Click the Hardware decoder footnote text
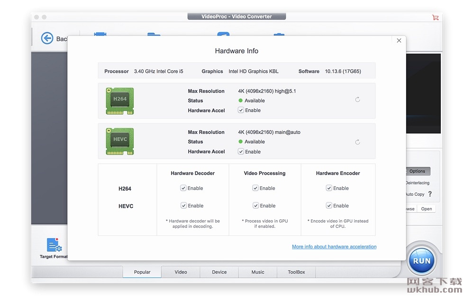The height and width of the screenshot is (302, 474). tap(193, 224)
